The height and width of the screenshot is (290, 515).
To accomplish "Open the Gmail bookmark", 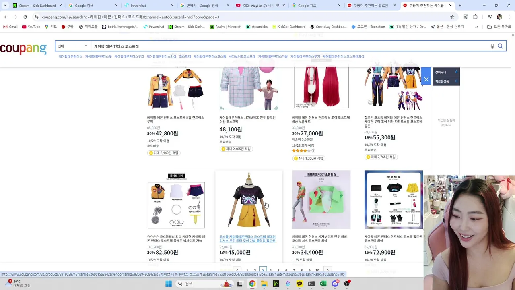I will pyautogui.click(x=10, y=27).
